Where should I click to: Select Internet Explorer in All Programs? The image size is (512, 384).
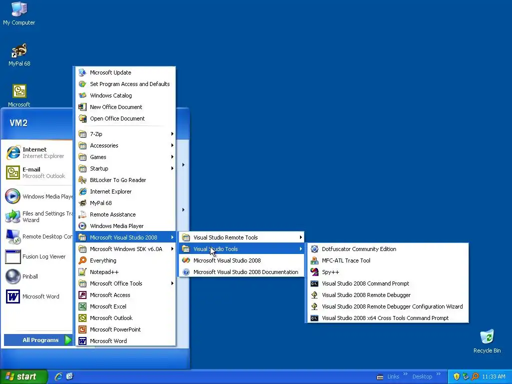point(125,191)
